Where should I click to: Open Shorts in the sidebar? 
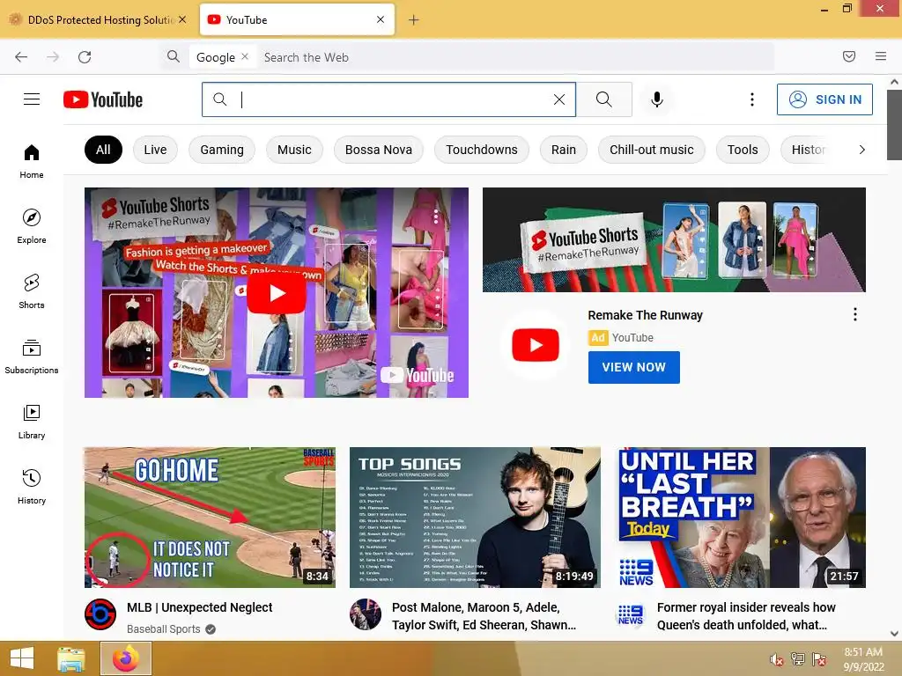point(32,291)
